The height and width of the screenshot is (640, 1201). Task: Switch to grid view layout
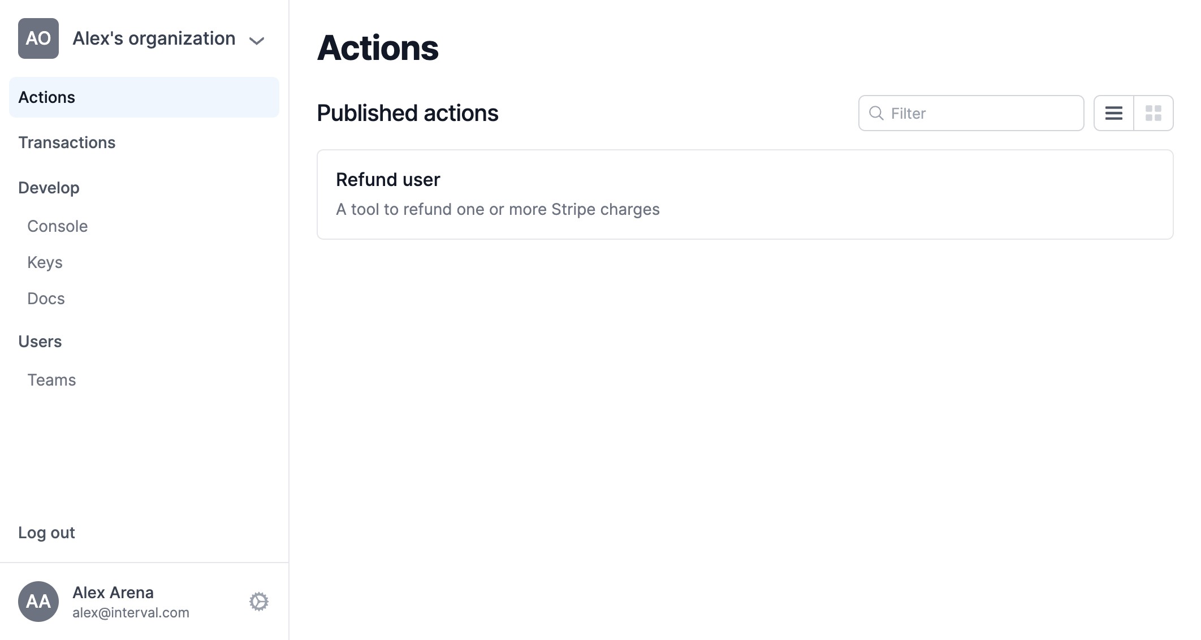(x=1154, y=113)
